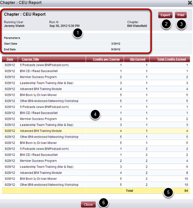193x208 pixels.
Task: Click the Export button
Action: [165, 15]
